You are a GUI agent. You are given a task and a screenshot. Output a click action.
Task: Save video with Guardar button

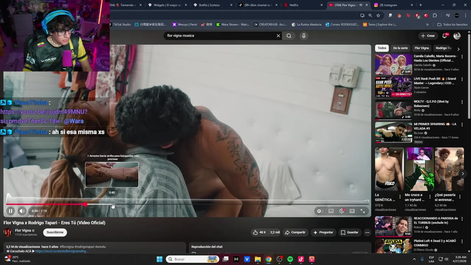click(350, 232)
